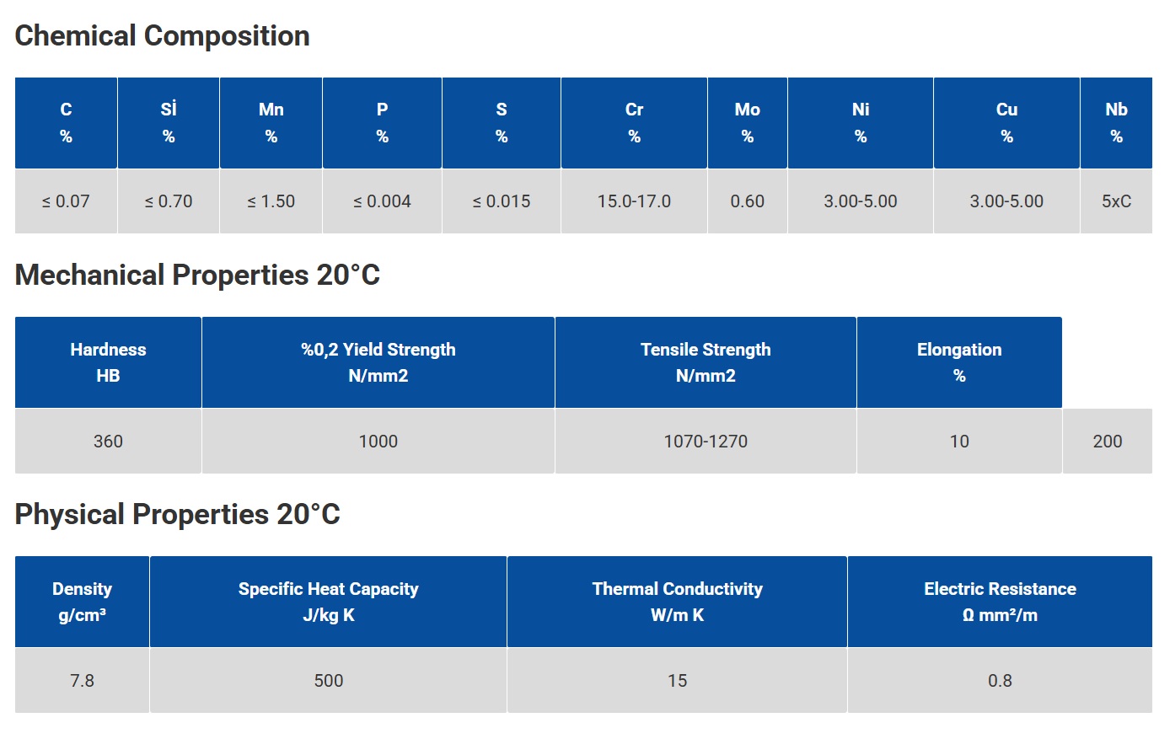
Task: Click the Chemical Composition heading
Action: [x=162, y=36]
